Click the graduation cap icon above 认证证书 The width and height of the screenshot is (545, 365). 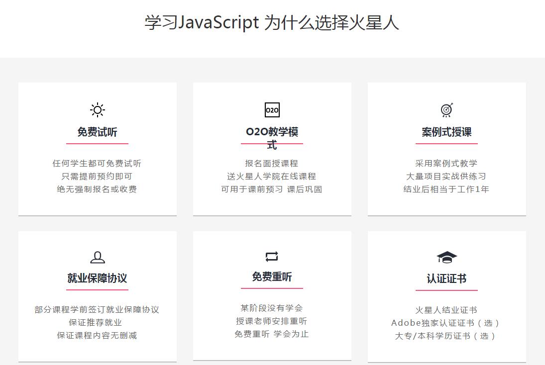[446, 258]
